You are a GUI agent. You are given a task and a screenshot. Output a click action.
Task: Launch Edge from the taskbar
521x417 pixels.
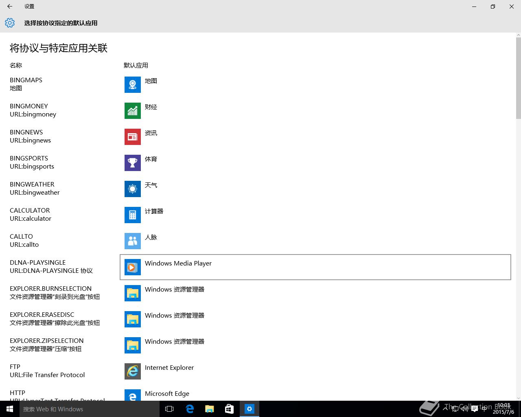point(190,409)
